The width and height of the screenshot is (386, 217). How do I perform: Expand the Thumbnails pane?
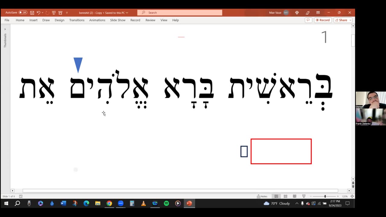(x=5, y=29)
